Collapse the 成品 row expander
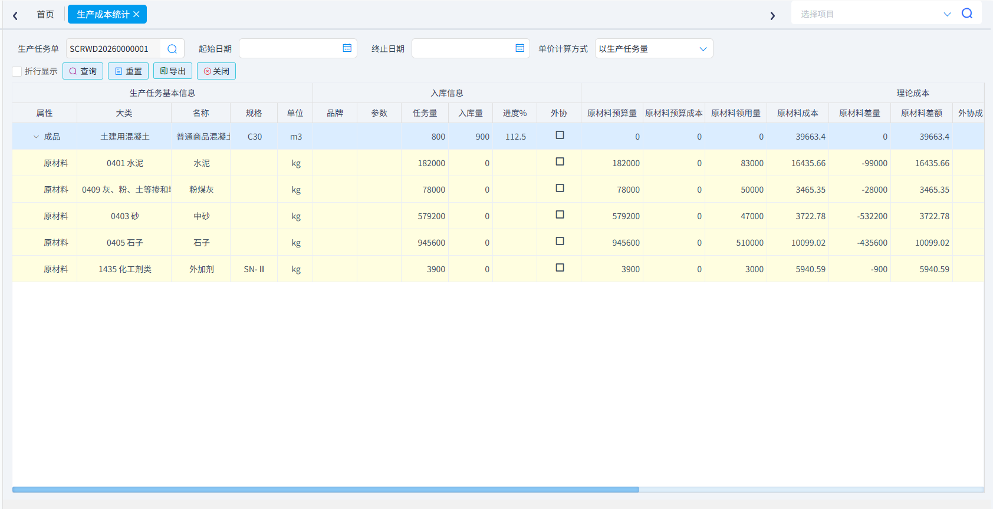The height and width of the screenshot is (509, 993). (x=36, y=137)
